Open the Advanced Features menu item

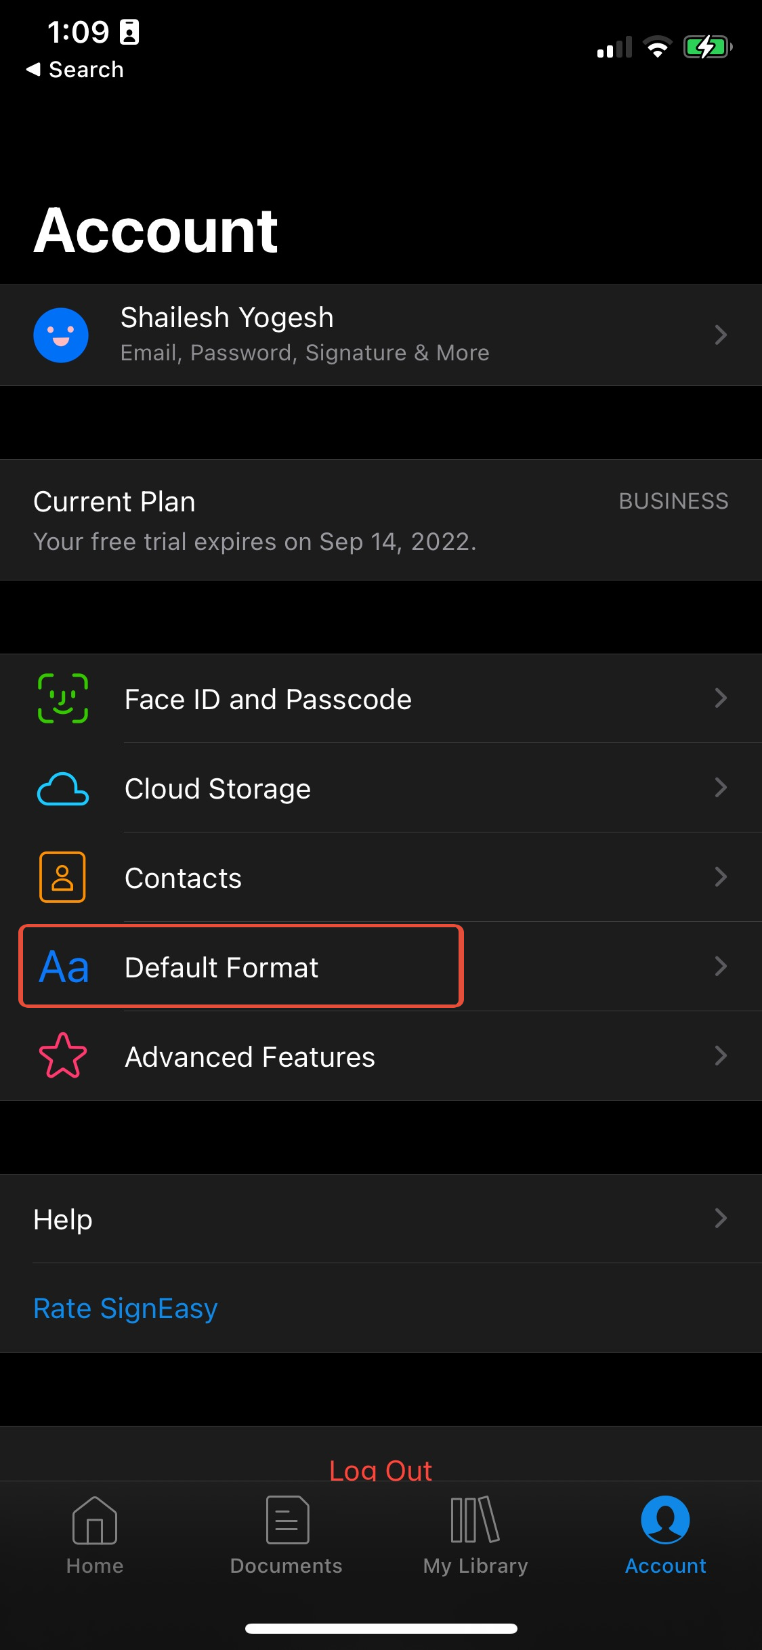(381, 1056)
